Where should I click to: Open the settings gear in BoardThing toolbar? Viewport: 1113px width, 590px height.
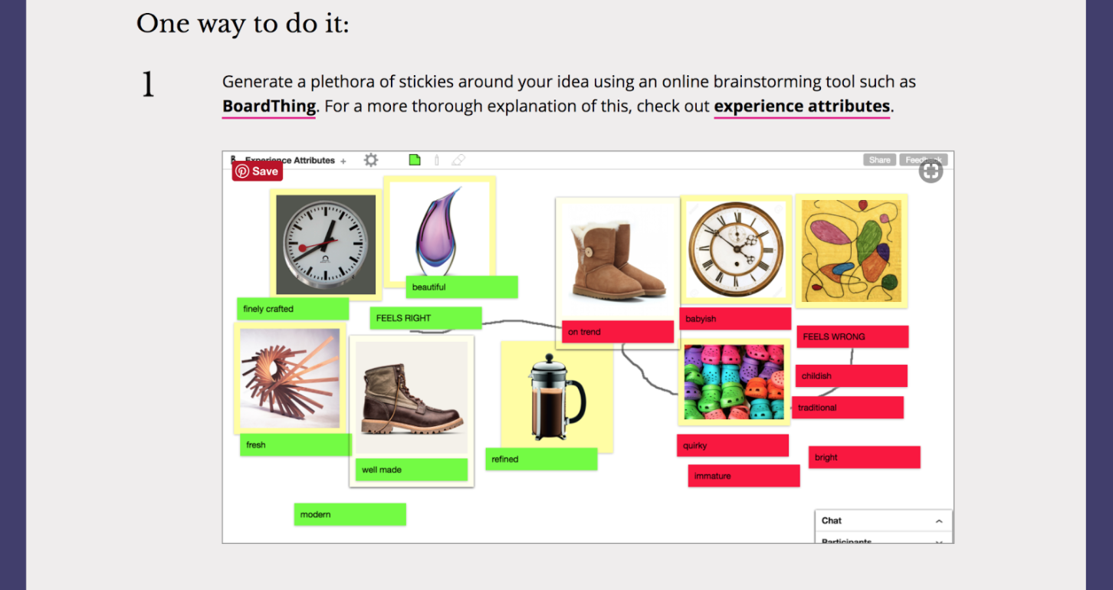[371, 160]
